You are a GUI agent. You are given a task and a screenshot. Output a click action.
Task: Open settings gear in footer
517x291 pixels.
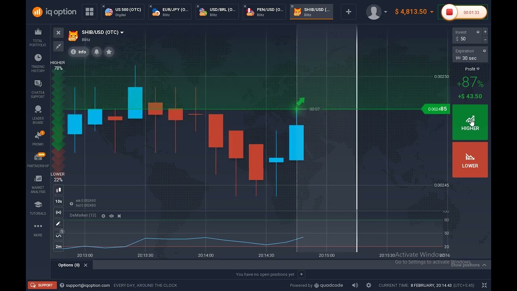[x=368, y=285]
